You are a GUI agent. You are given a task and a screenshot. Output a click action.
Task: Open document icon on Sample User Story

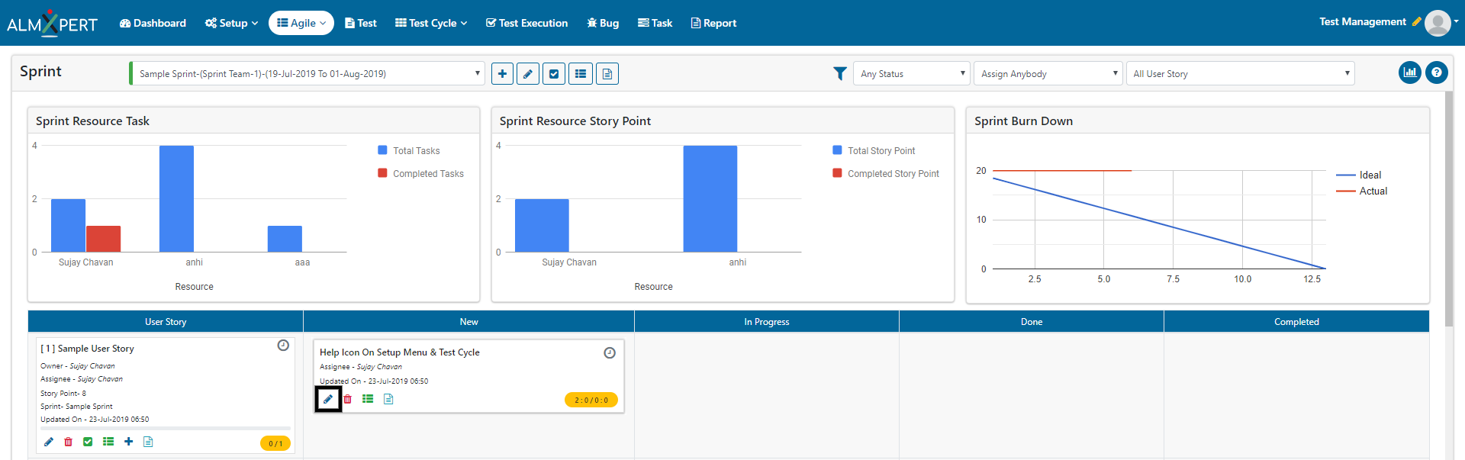coord(148,442)
